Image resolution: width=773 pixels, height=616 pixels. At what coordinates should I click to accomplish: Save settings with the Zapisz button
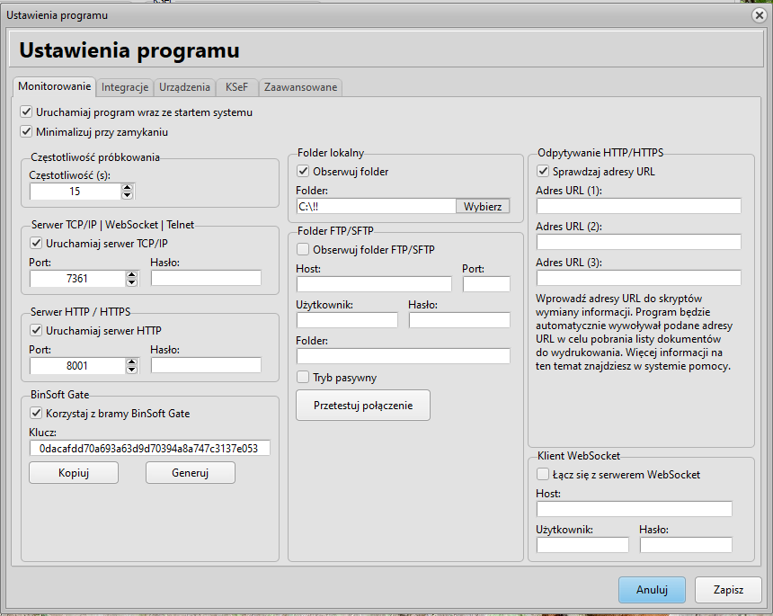click(x=728, y=590)
